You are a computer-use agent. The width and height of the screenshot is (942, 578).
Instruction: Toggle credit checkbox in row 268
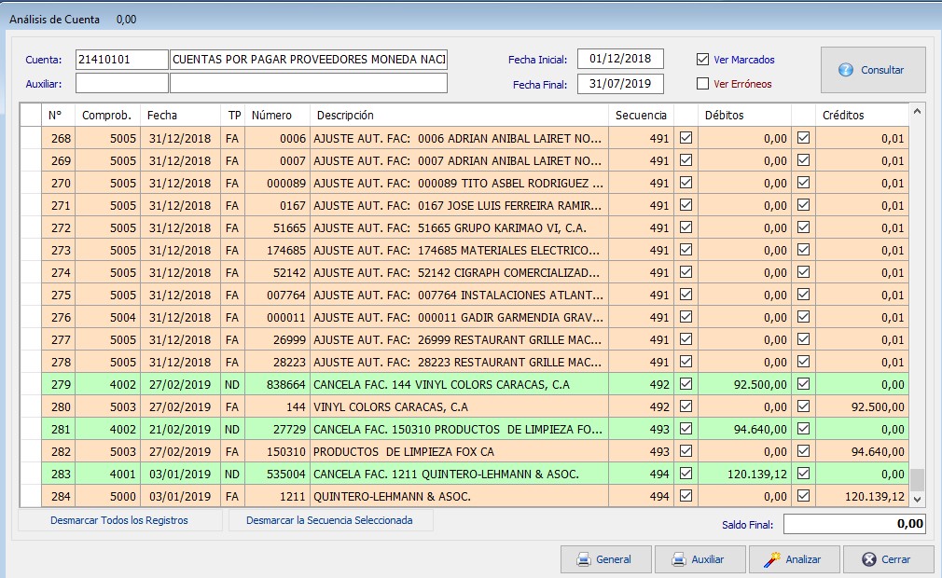[x=803, y=138]
